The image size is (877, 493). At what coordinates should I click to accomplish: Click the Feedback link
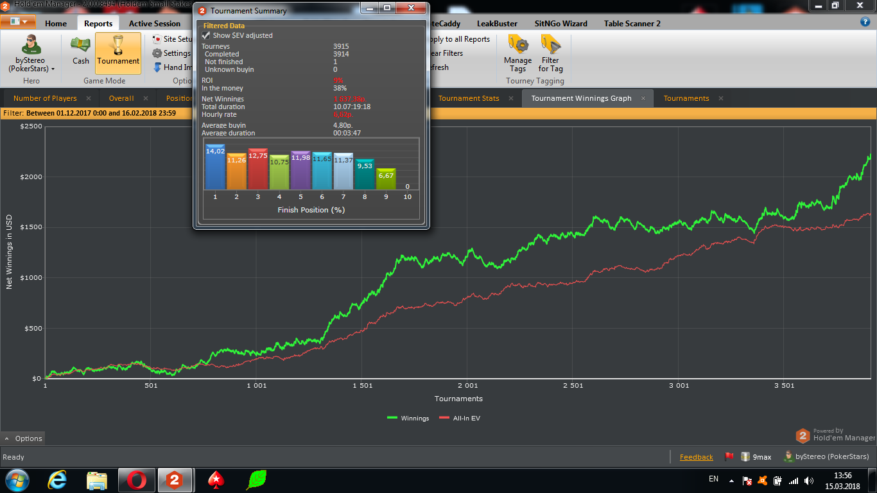pos(696,457)
